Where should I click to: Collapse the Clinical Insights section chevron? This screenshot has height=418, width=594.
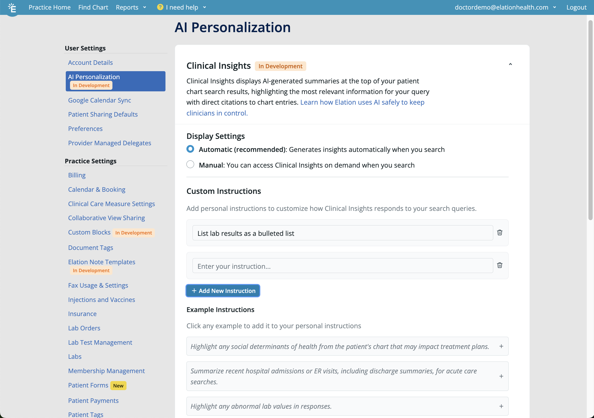510,64
